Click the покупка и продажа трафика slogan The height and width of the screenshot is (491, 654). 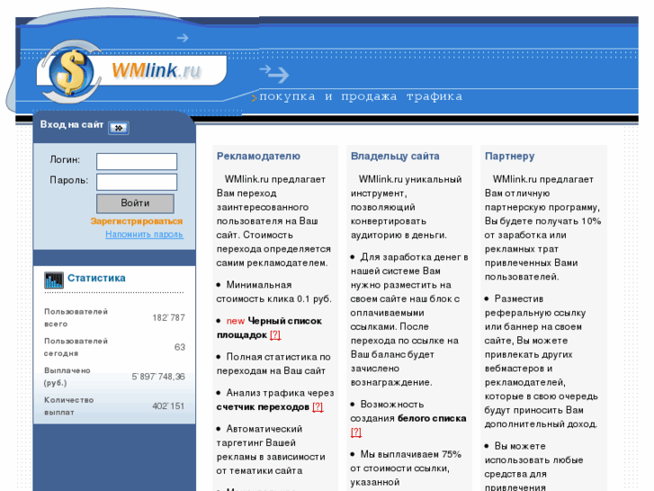point(361,96)
